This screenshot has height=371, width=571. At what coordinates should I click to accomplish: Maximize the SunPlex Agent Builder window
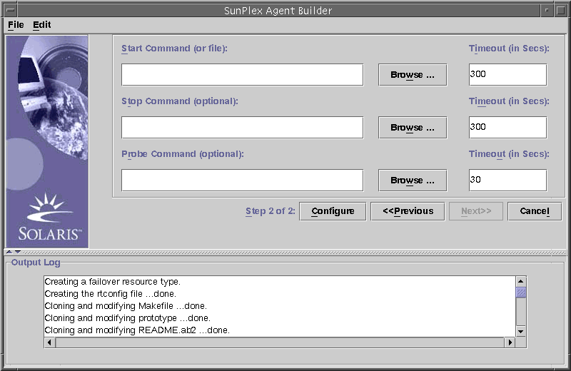[560, 10]
